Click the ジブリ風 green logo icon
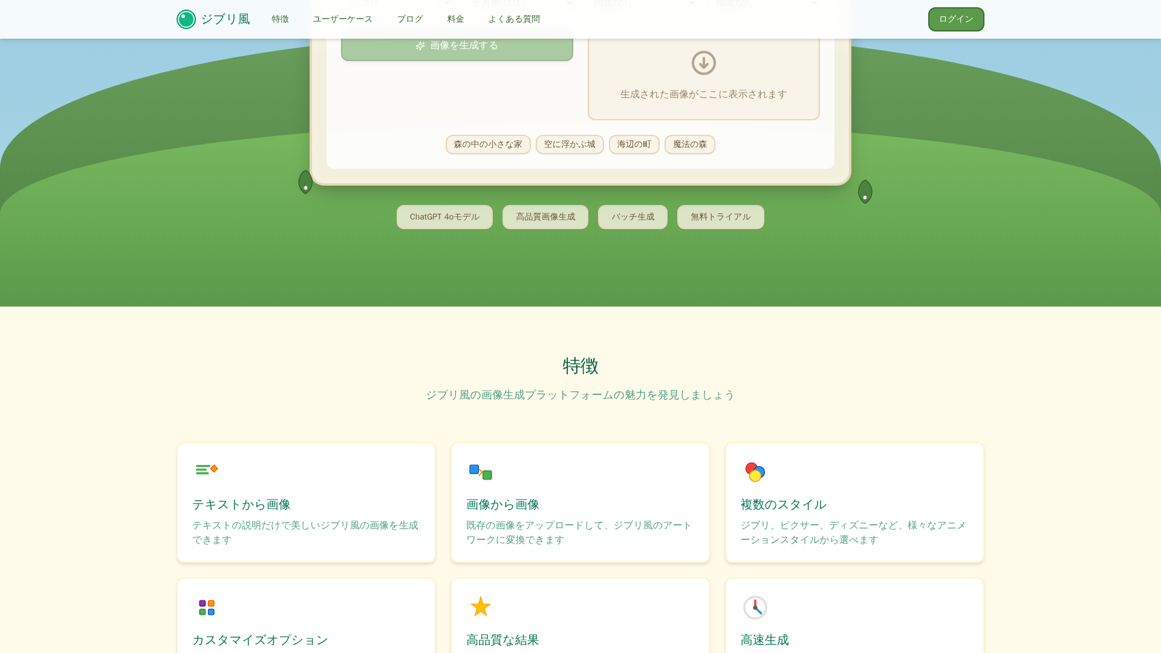This screenshot has width=1161, height=653. (x=186, y=19)
